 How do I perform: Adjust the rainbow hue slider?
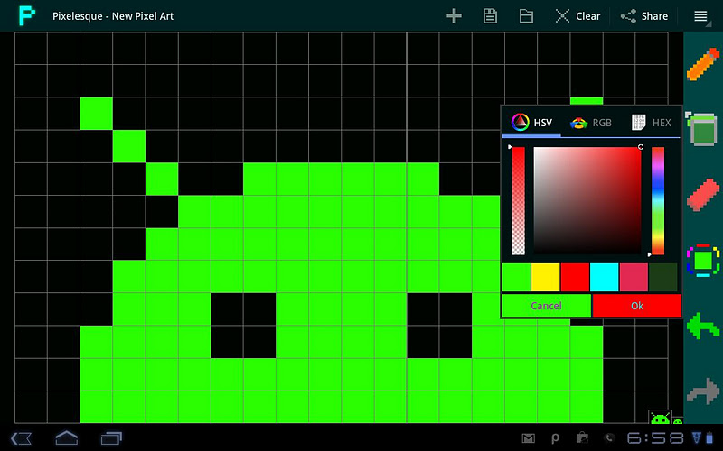[658, 200]
